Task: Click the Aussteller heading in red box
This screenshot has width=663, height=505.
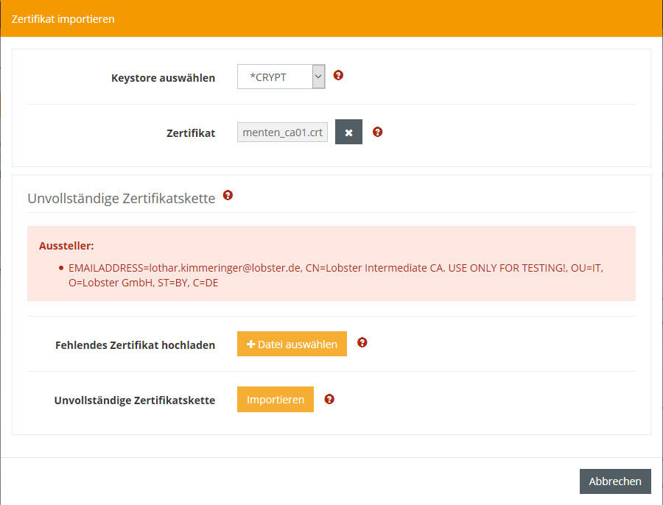Action: click(x=67, y=245)
